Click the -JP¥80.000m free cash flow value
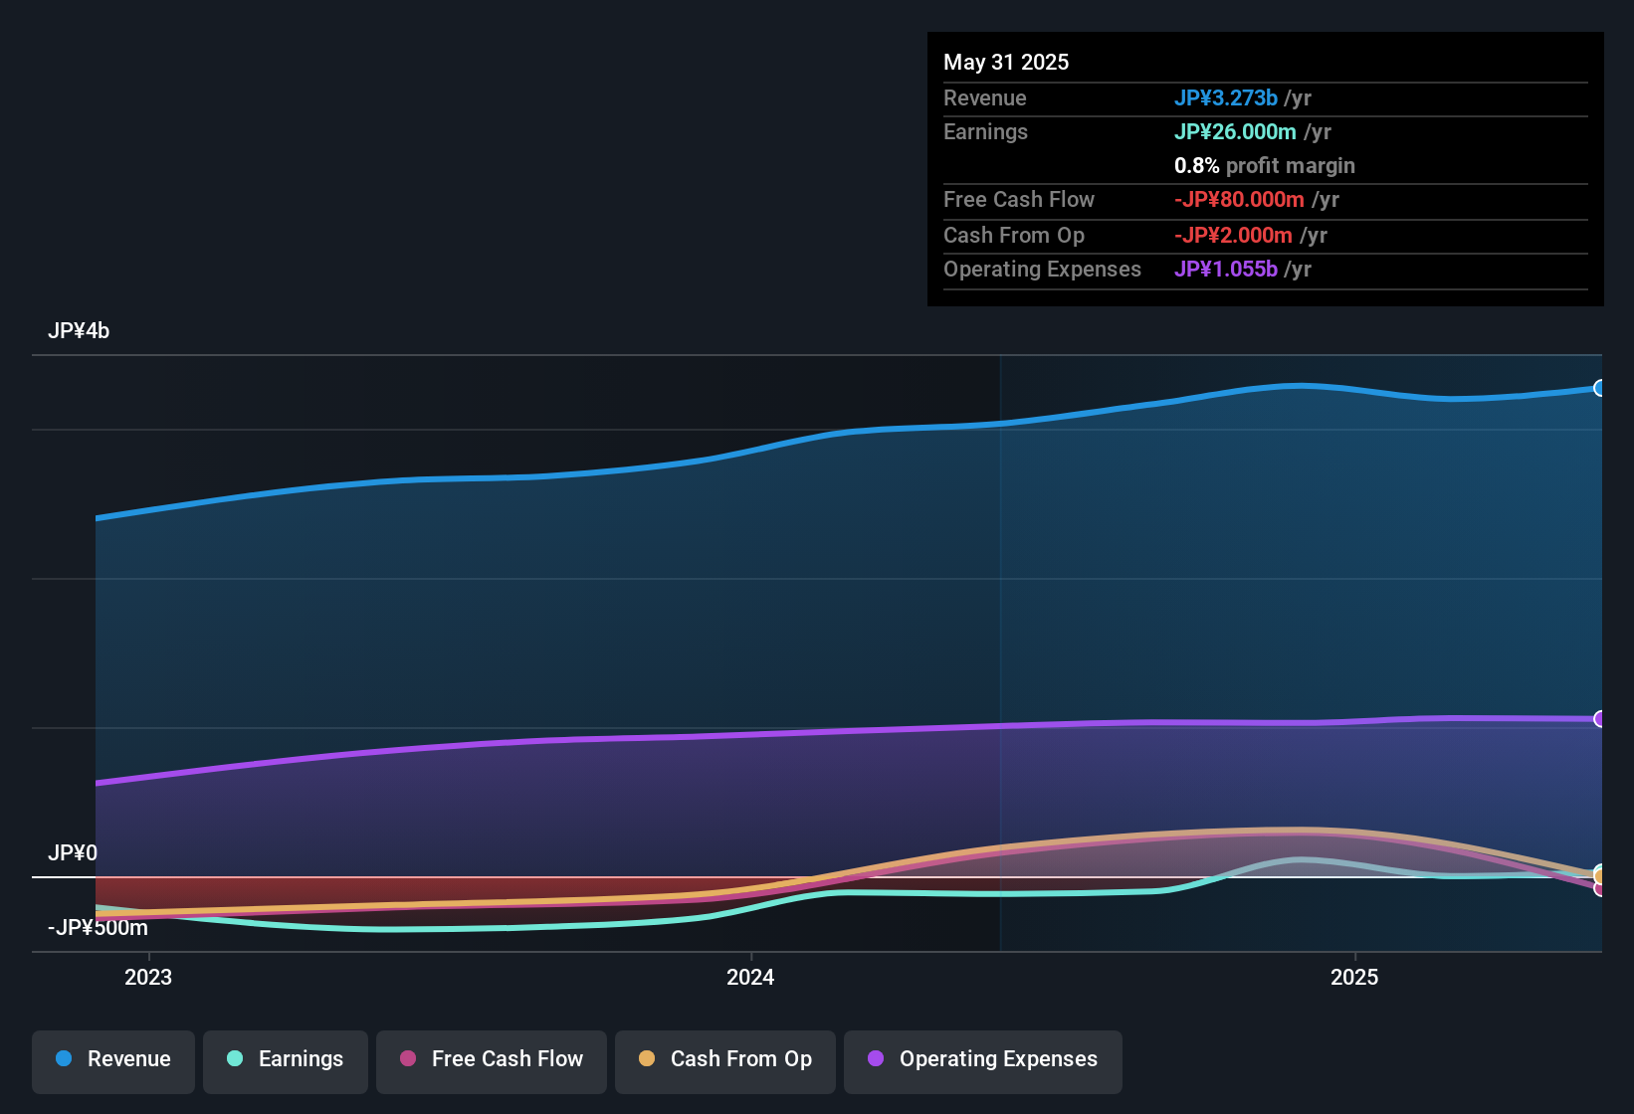 pos(1239,200)
